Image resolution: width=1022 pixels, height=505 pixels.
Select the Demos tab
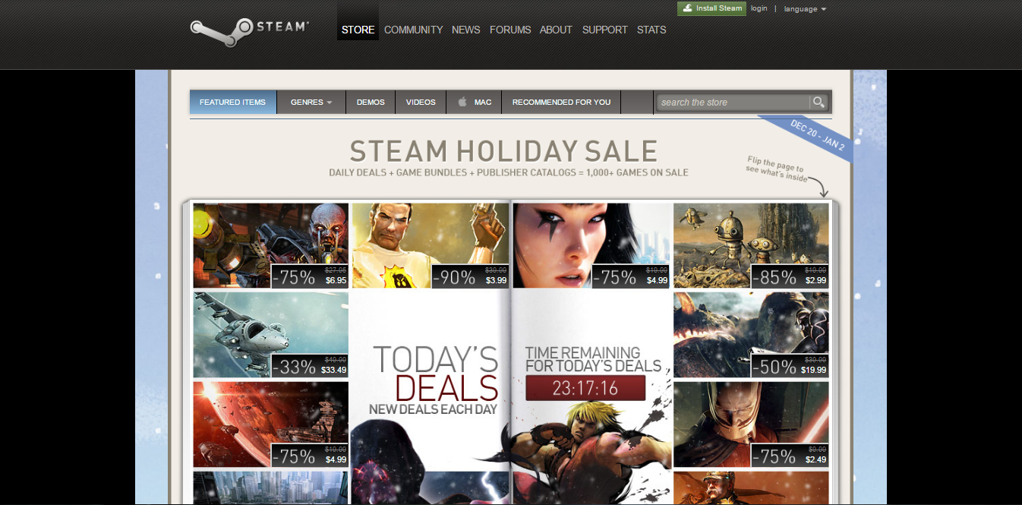tap(371, 102)
